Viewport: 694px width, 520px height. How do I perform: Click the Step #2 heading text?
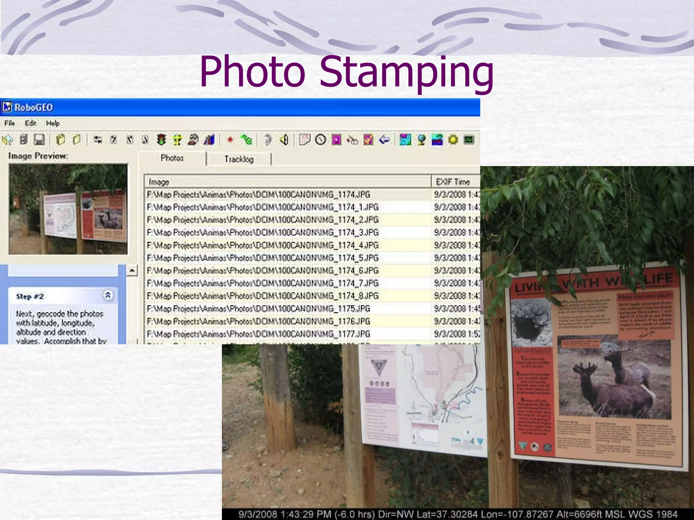[x=30, y=297]
